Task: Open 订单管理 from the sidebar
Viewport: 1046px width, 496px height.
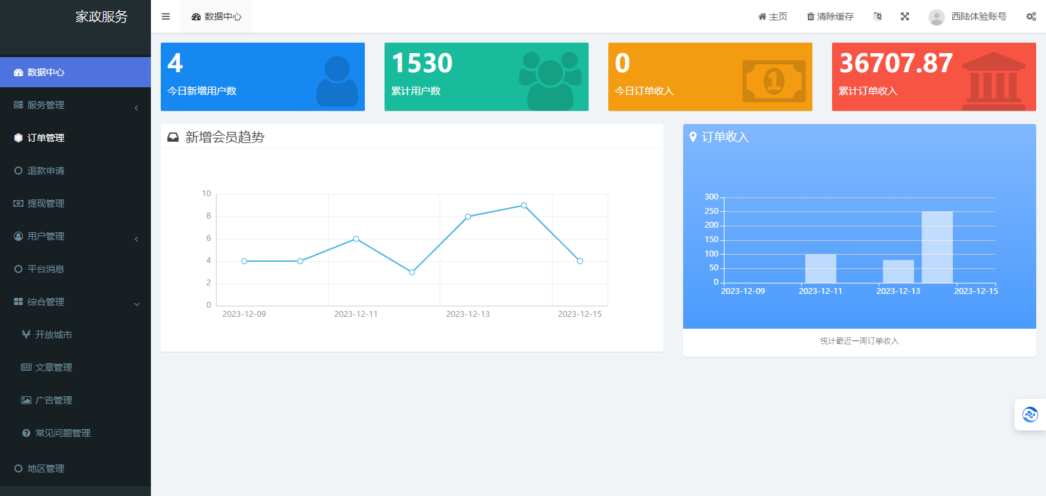Action: (x=46, y=138)
